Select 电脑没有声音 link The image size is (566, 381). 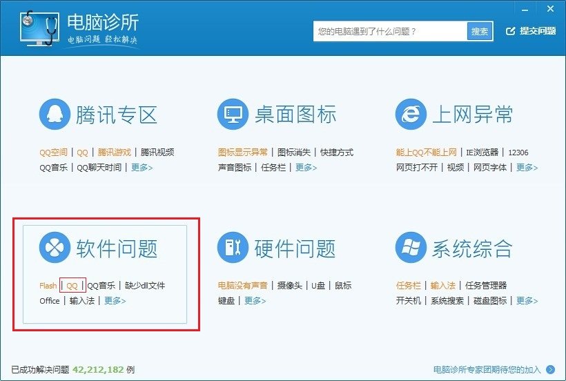pyautogui.click(x=242, y=286)
